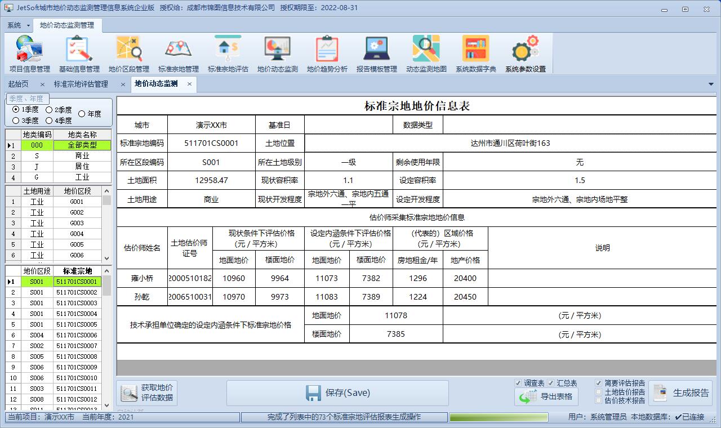Click 获取地价评估数据 button

(x=146, y=393)
